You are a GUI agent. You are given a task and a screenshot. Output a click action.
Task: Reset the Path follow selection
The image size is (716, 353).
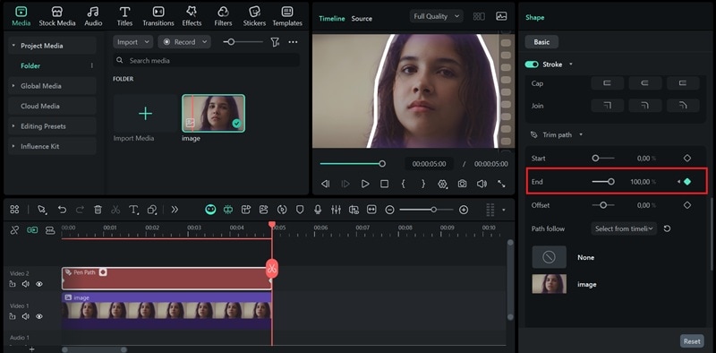point(667,228)
